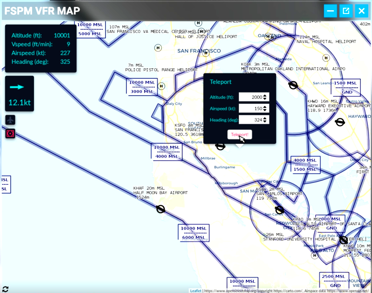Switch focus to the Teleport panel header
Screen dimensions: 372x293
[x=220, y=82]
